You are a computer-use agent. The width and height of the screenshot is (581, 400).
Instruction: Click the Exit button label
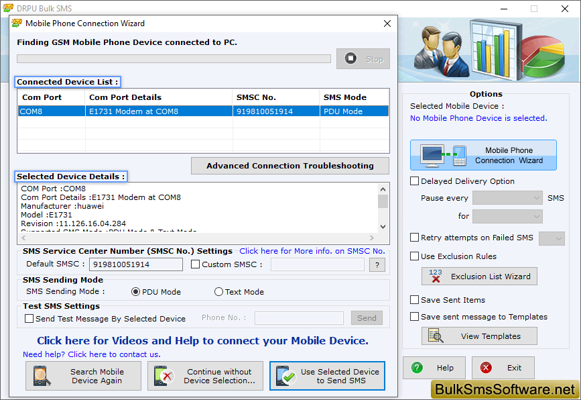[514, 368]
